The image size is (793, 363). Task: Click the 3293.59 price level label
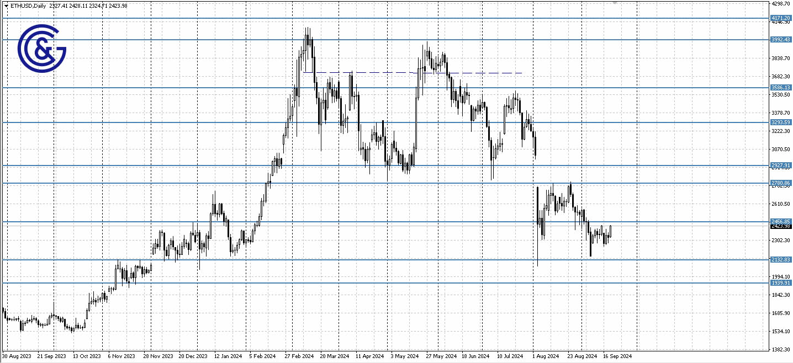(x=781, y=122)
